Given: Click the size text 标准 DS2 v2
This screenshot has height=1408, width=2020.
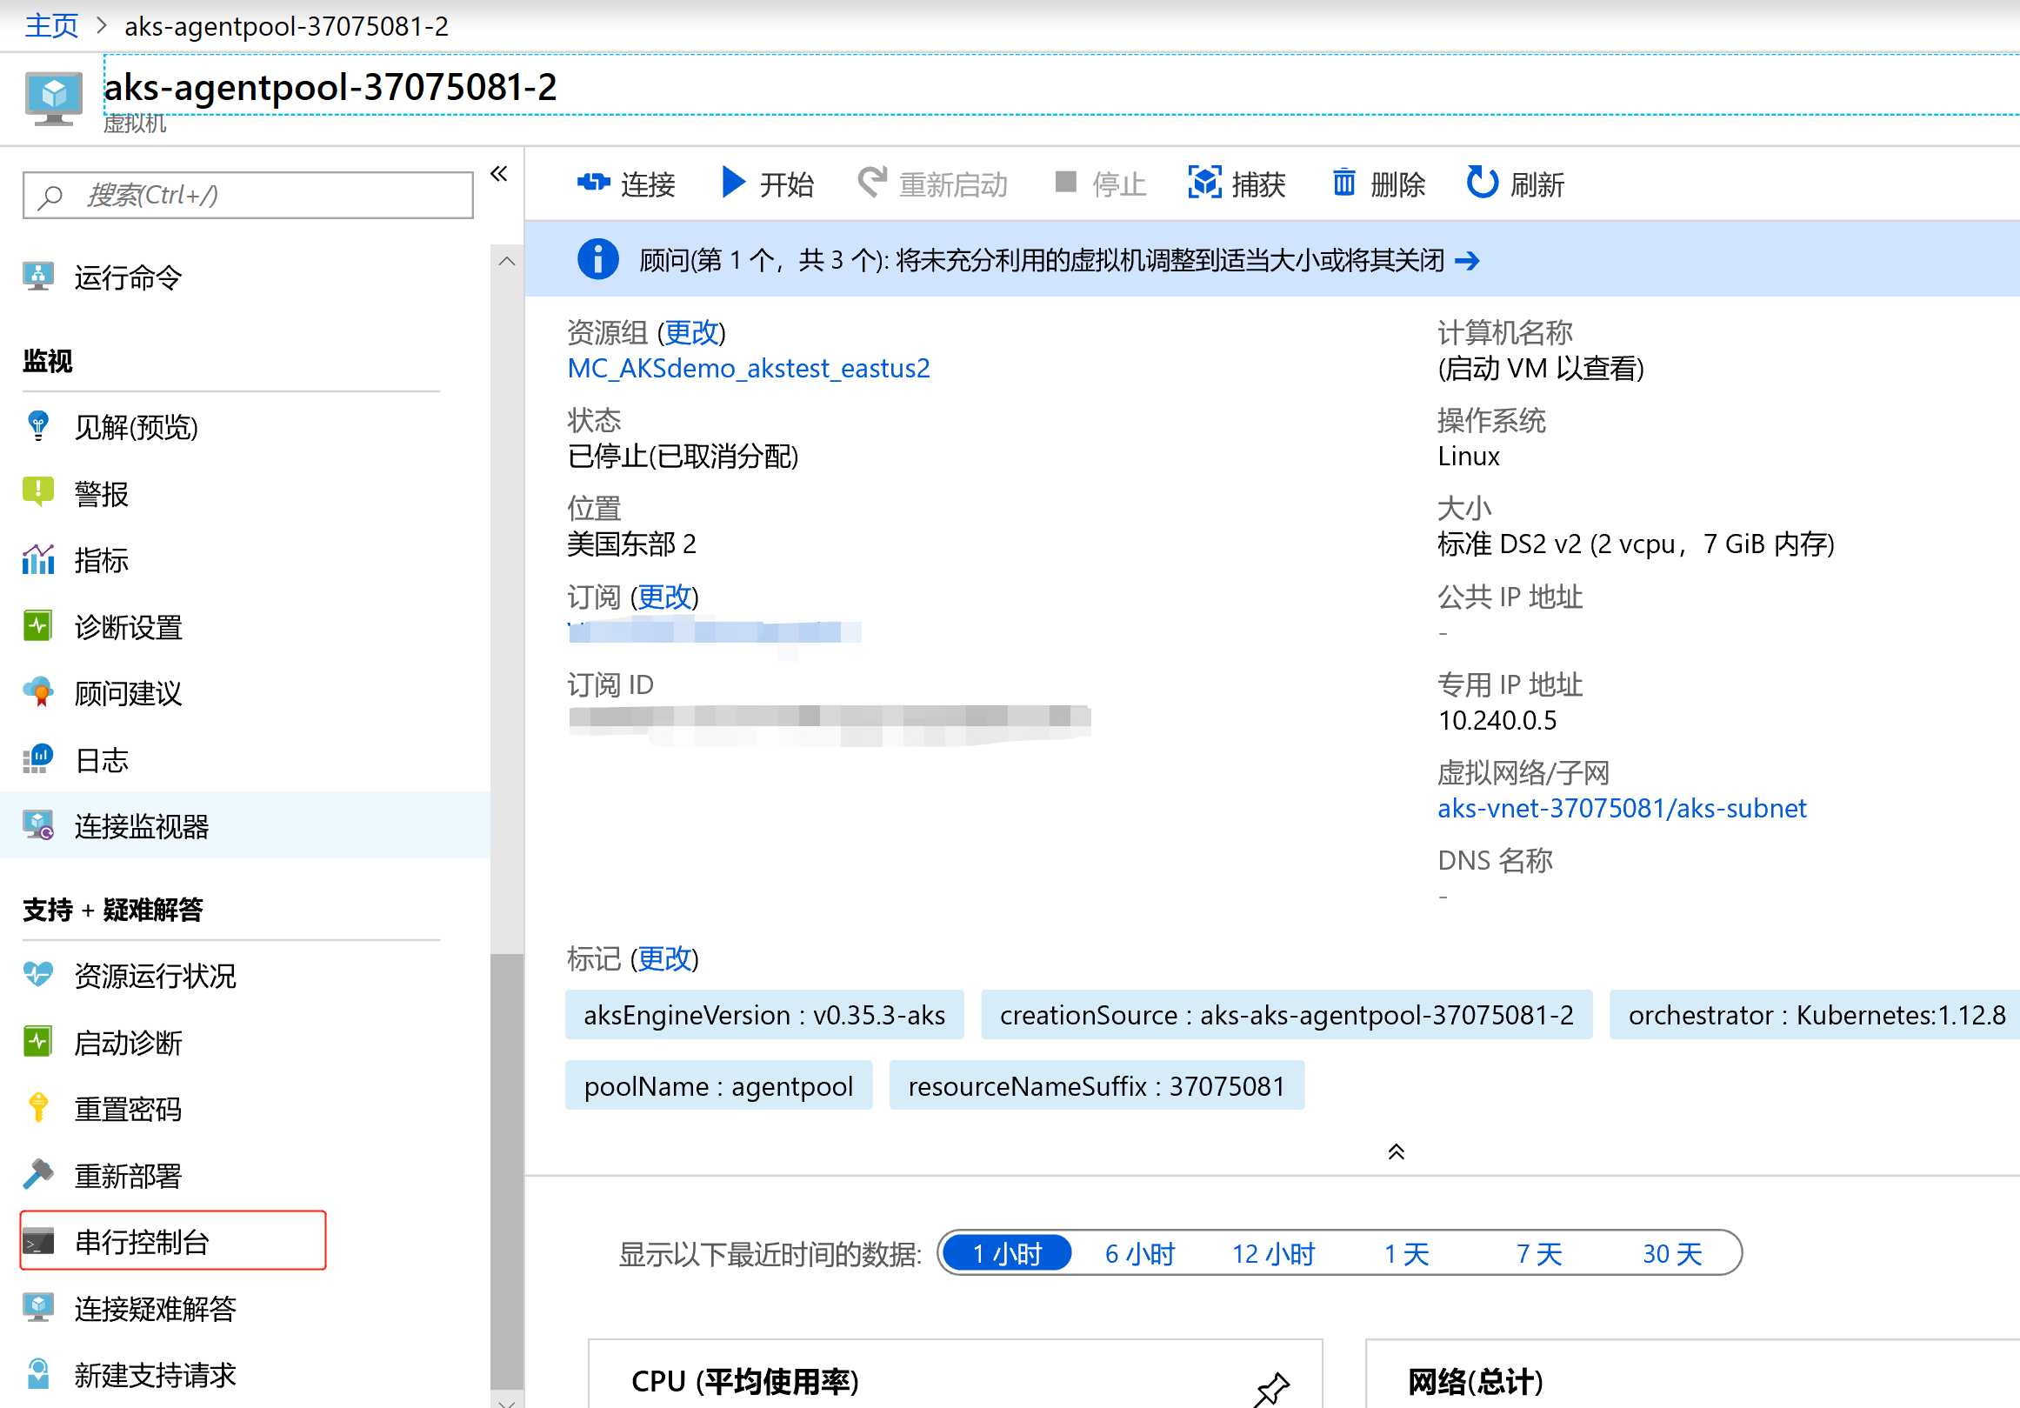Looking at the screenshot, I should [x=1510, y=544].
